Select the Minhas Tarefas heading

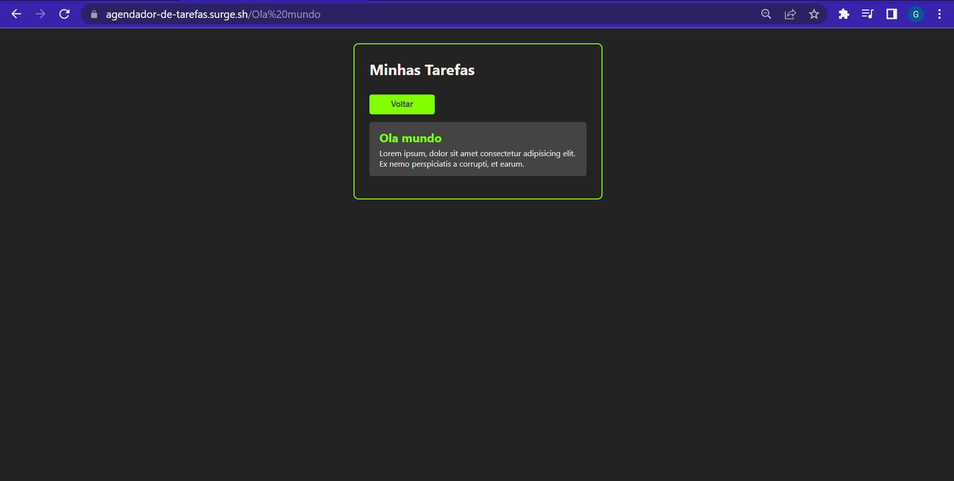(422, 70)
